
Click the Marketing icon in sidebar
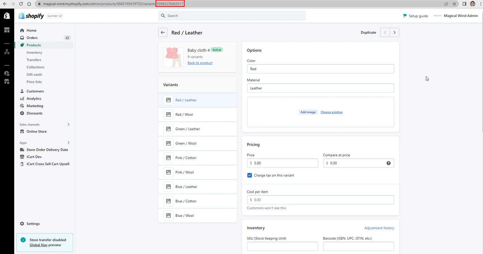point(22,106)
